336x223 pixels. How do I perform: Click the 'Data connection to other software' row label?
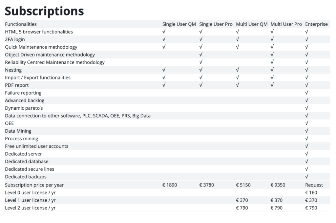click(78, 116)
